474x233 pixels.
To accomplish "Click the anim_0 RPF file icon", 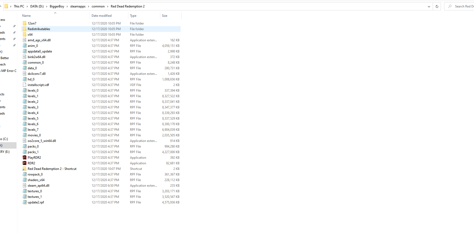I will [24, 46].
